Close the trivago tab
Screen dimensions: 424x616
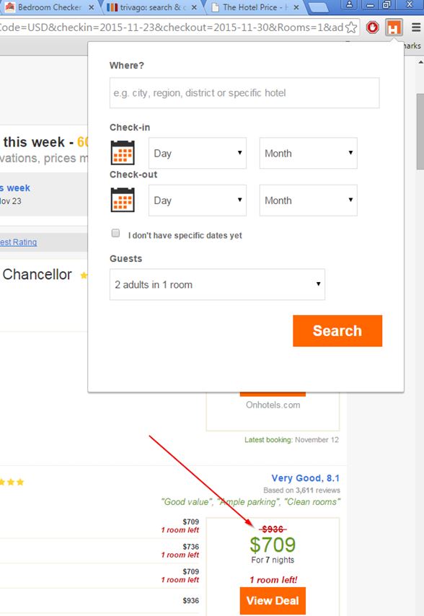click(194, 7)
